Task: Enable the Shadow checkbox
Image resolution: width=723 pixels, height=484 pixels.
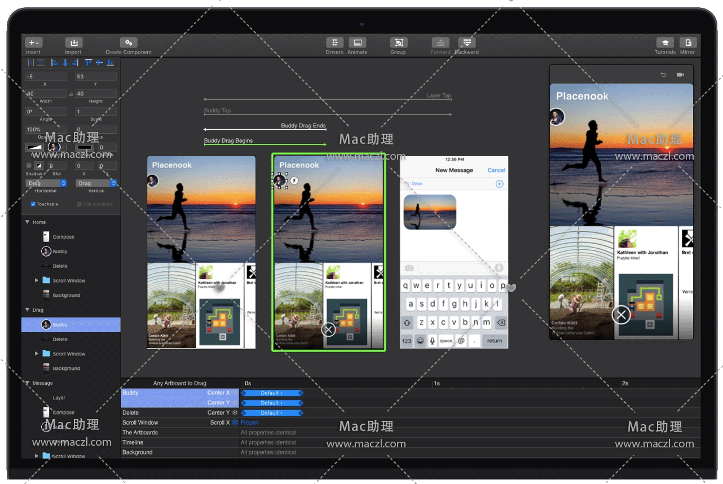Action: [29, 165]
